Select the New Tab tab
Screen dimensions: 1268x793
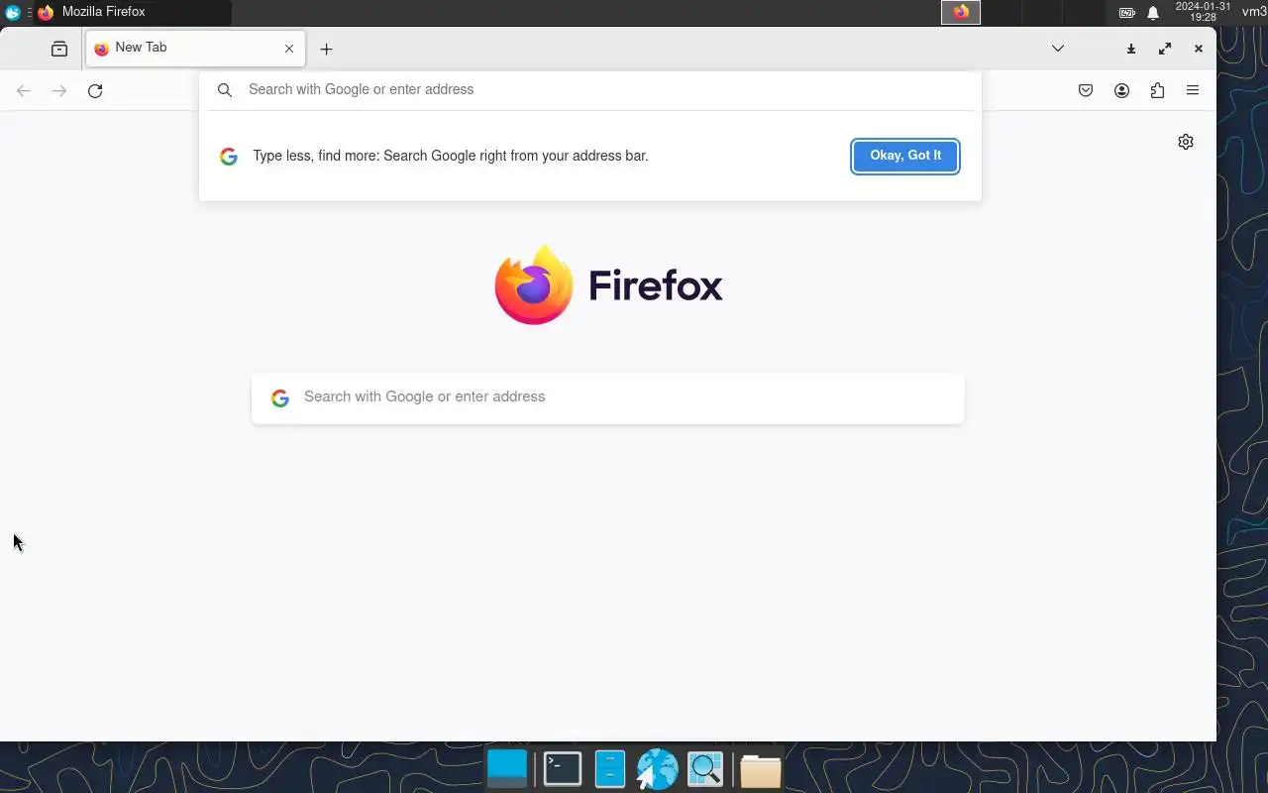click(x=196, y=49)
